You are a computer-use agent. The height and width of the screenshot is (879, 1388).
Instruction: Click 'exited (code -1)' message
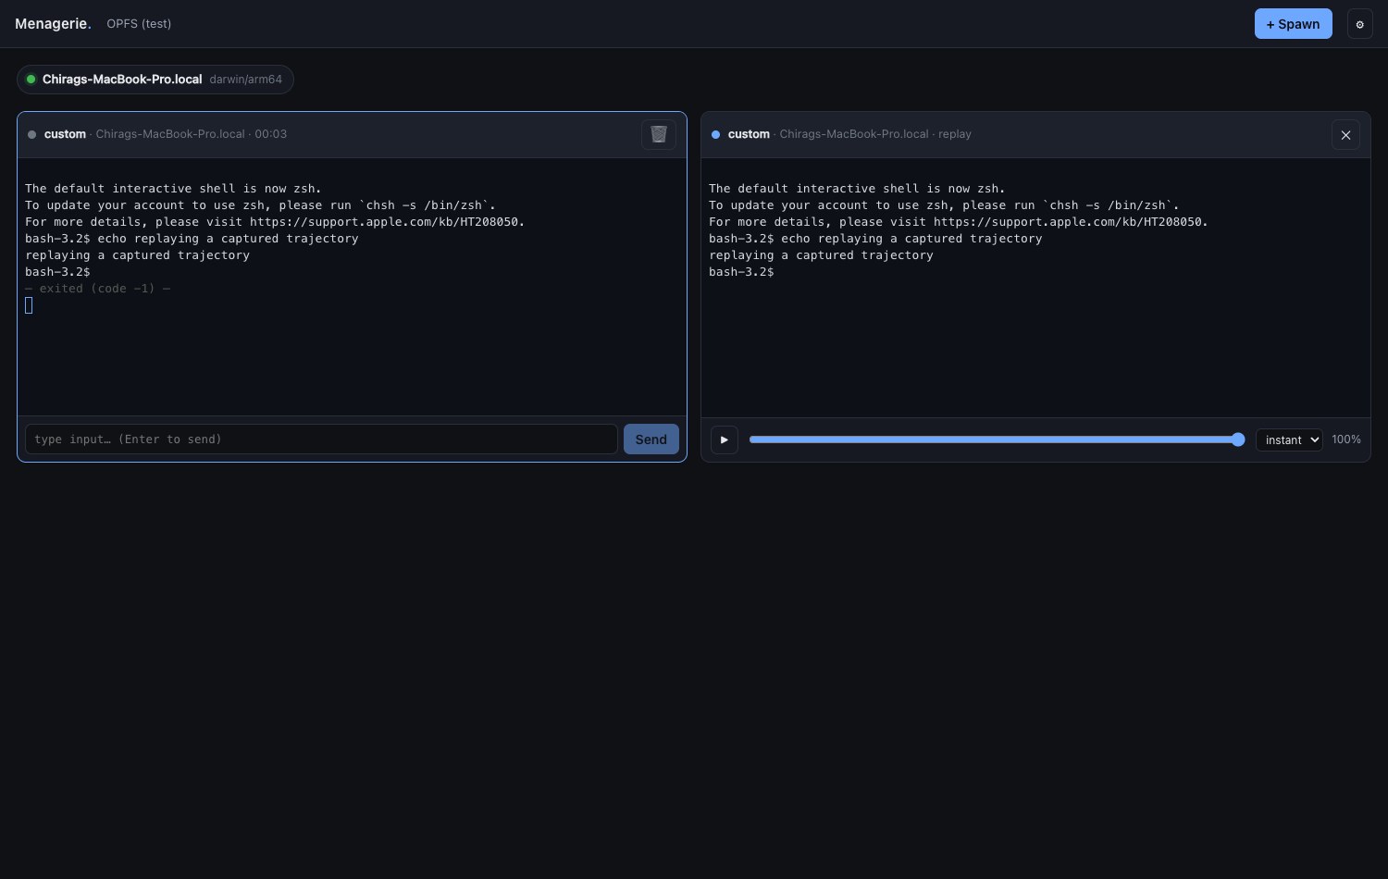point(97,289)
